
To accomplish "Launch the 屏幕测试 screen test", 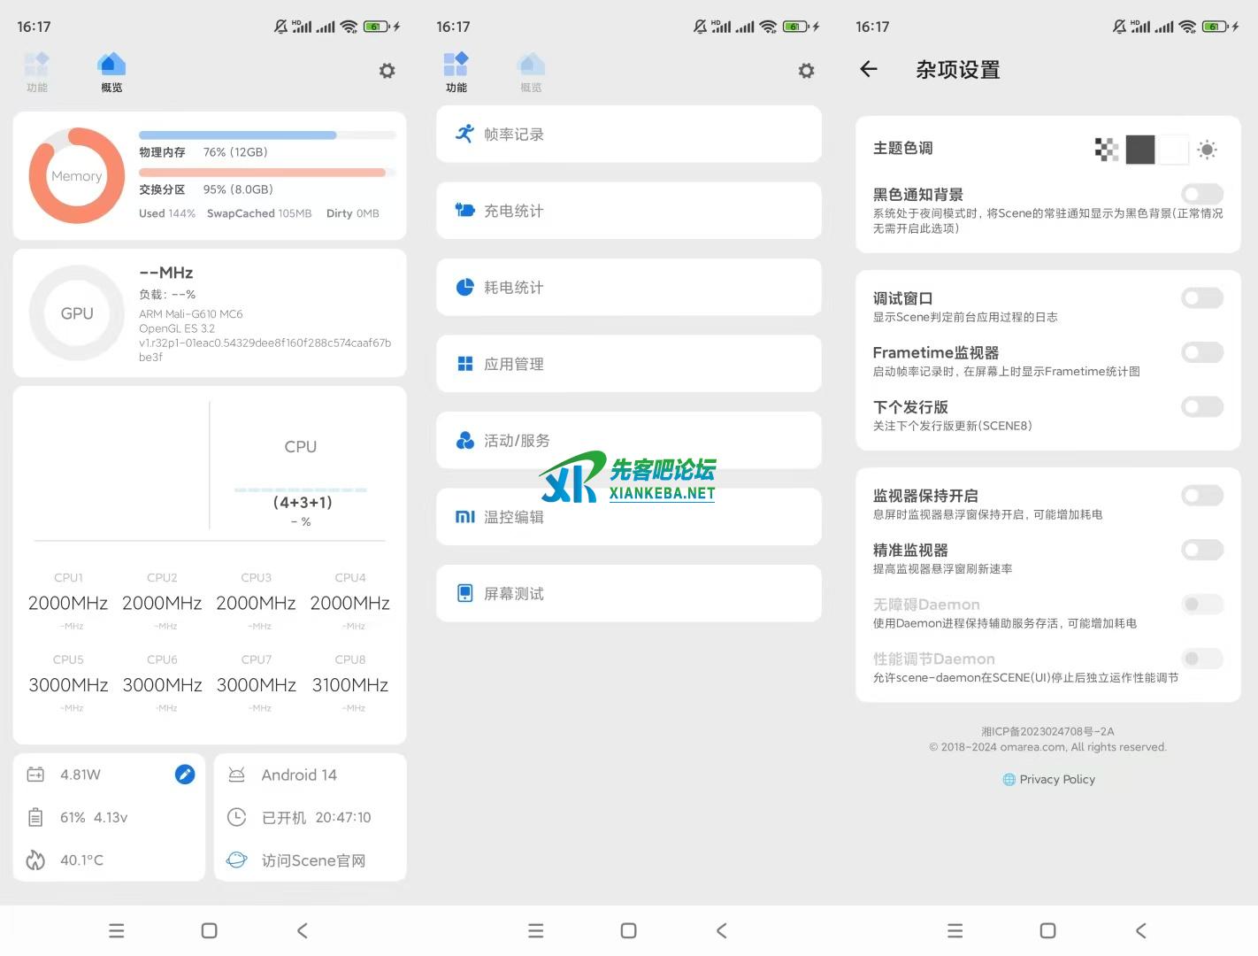I will 628,593.
